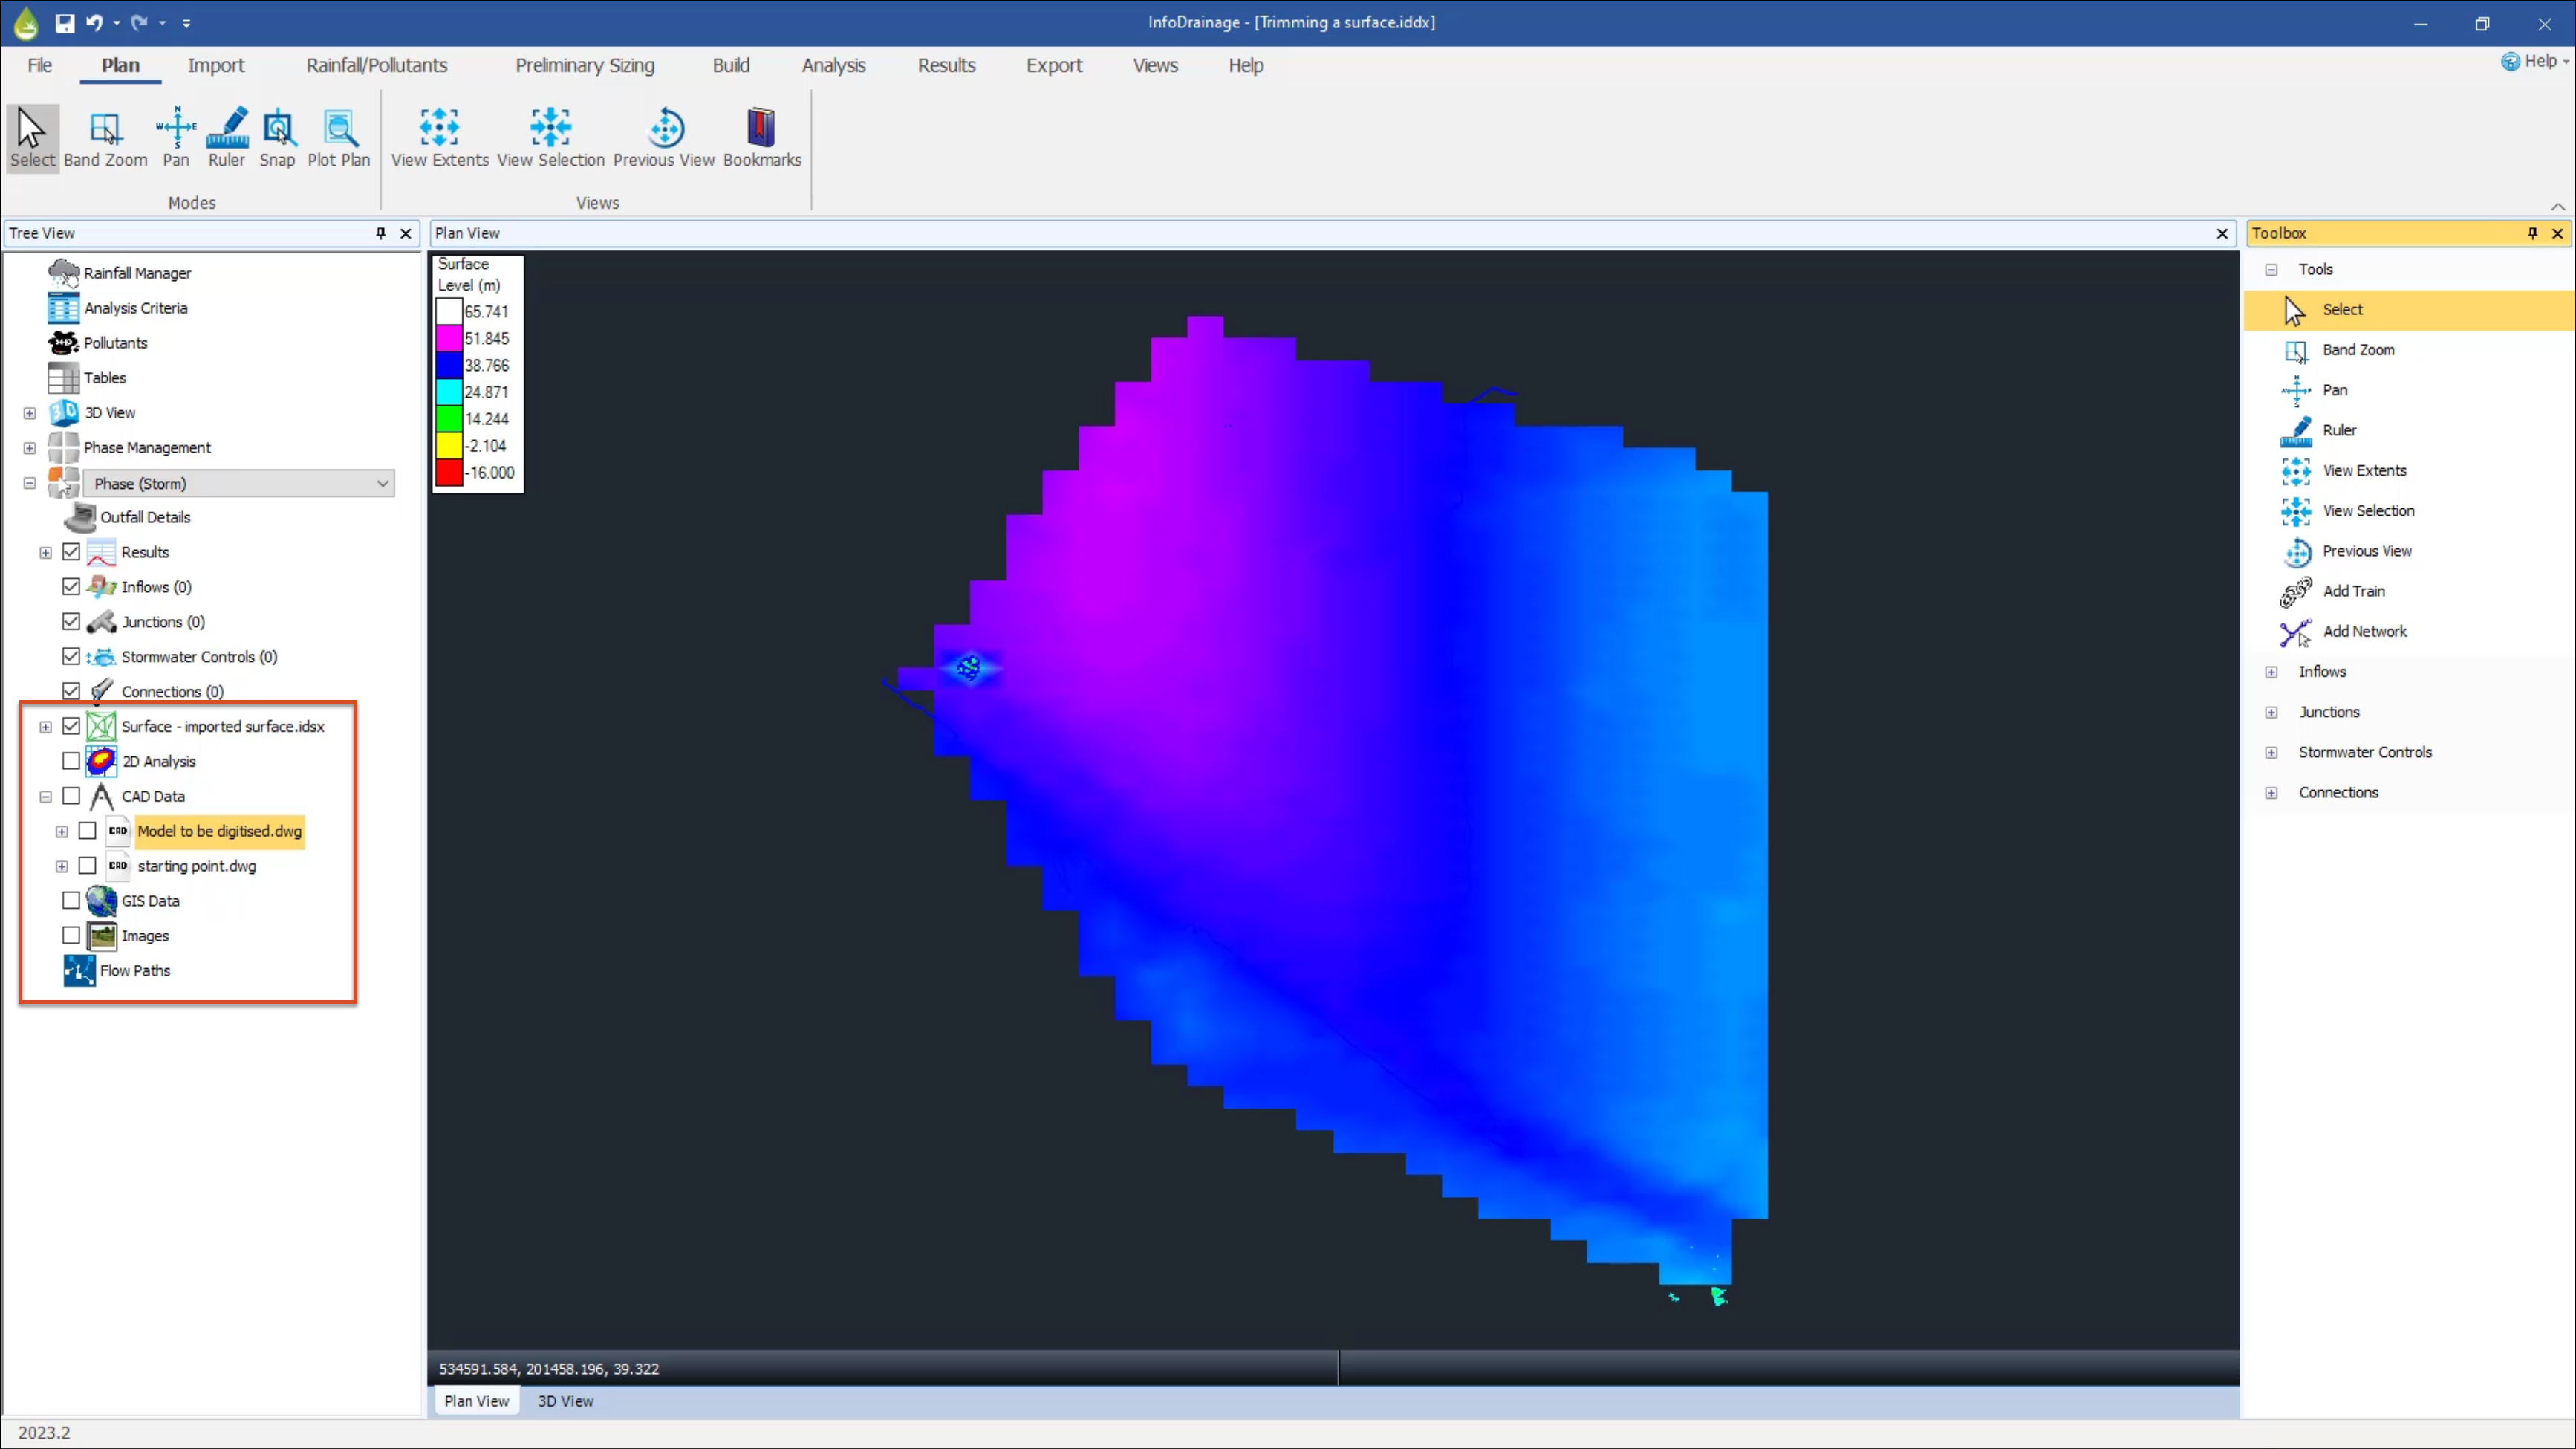
Task: Click the green 14.244 legend swatch
Action: [449, 418]
